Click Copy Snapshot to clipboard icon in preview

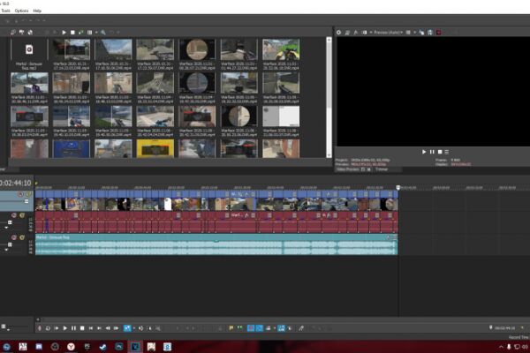tap(421, 33)
